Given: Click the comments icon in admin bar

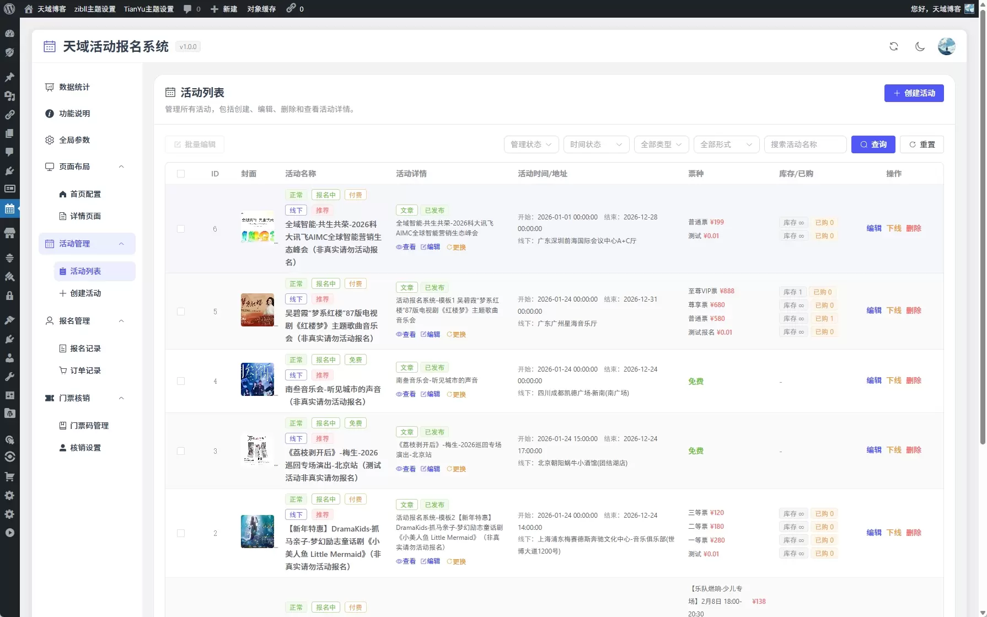Looking at the screenshot, I should [x=187, y=9].
